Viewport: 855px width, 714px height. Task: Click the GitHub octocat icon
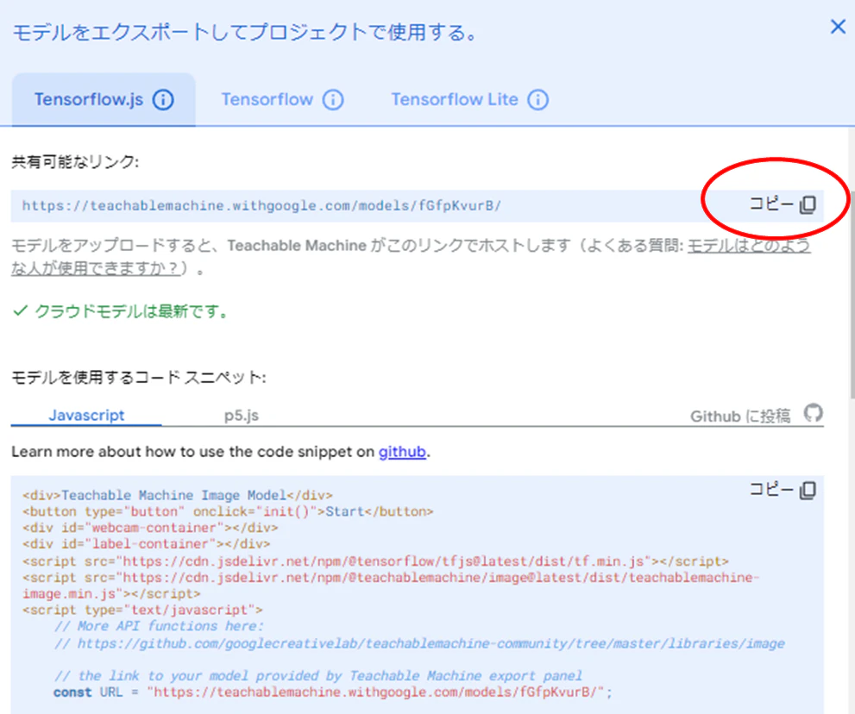click(813, 413)
